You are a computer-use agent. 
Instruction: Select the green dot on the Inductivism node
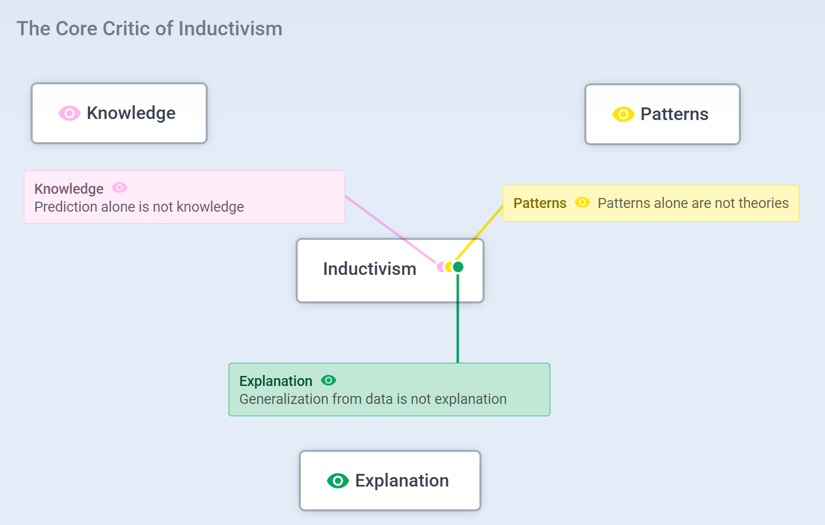459,267
